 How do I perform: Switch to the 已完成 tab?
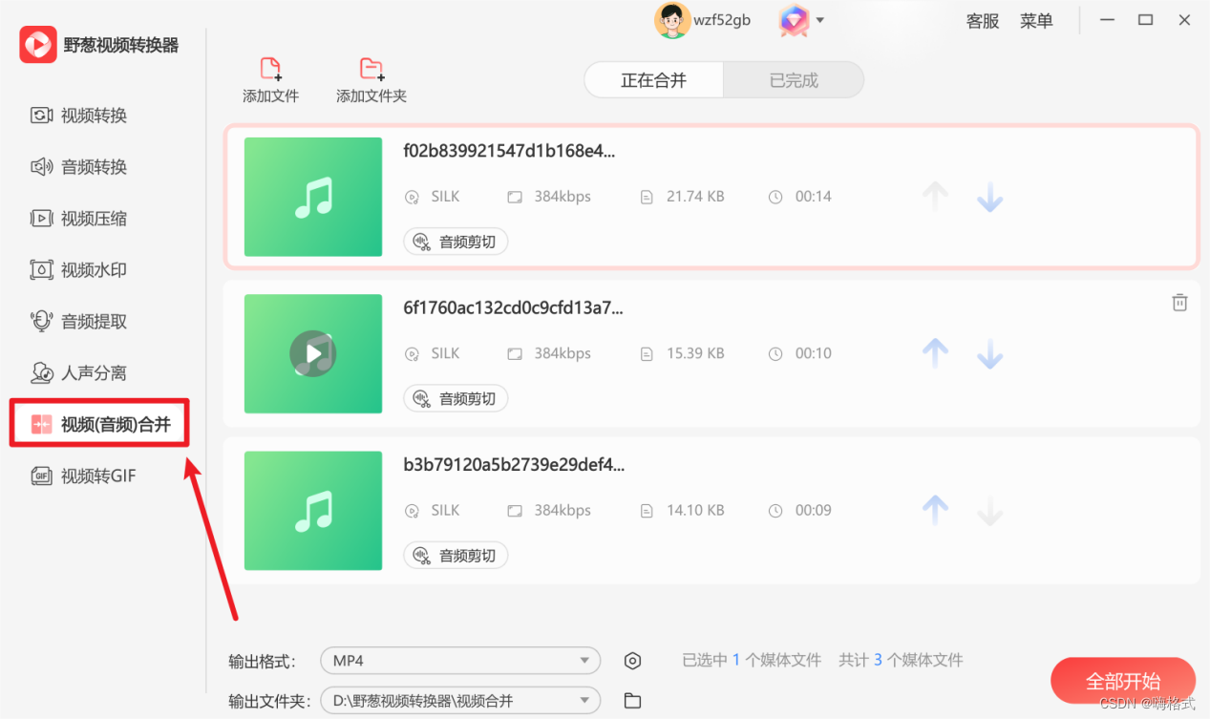(793, 79)
